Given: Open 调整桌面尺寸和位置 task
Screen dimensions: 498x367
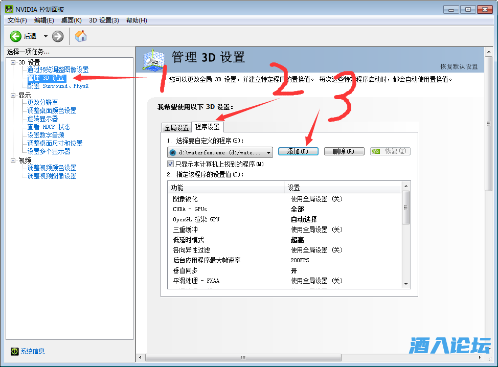Looking at the screenshot, I should (55, 143).
